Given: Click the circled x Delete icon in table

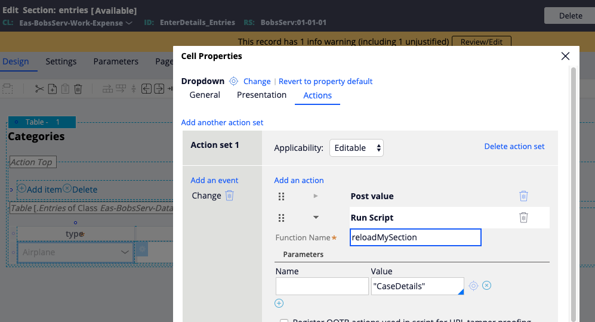Looking at the screenshot, I should (67, 188).
